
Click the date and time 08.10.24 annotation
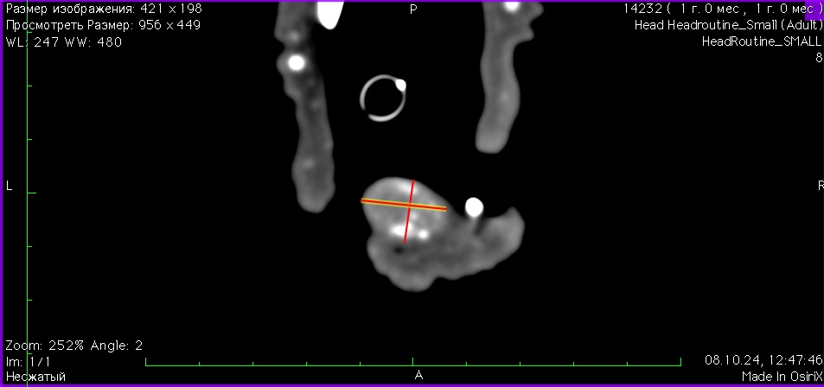763,359
